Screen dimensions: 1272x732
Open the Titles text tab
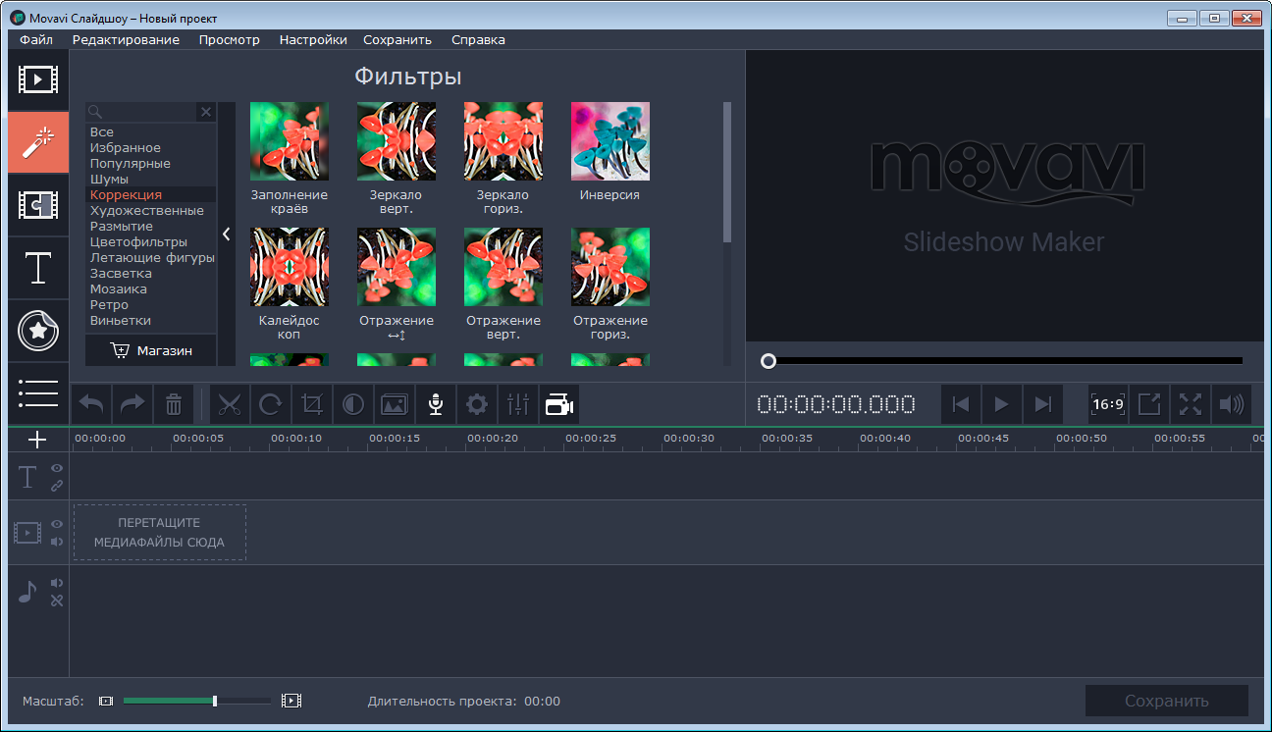click(38, 267)
